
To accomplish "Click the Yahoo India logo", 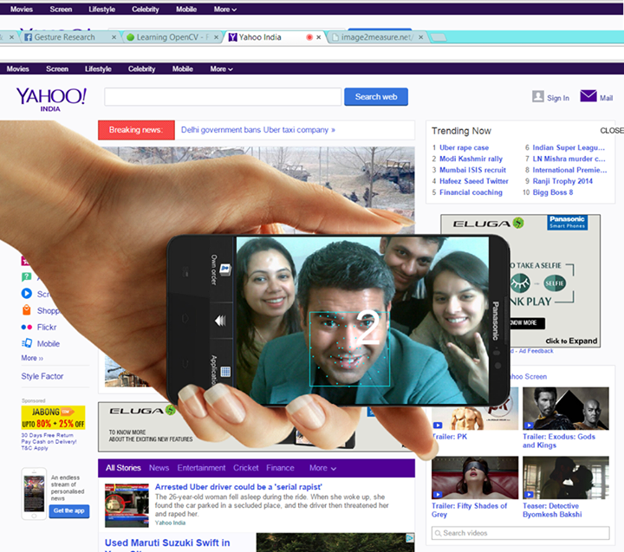I will pyautogui.click(x=51, y=100).
